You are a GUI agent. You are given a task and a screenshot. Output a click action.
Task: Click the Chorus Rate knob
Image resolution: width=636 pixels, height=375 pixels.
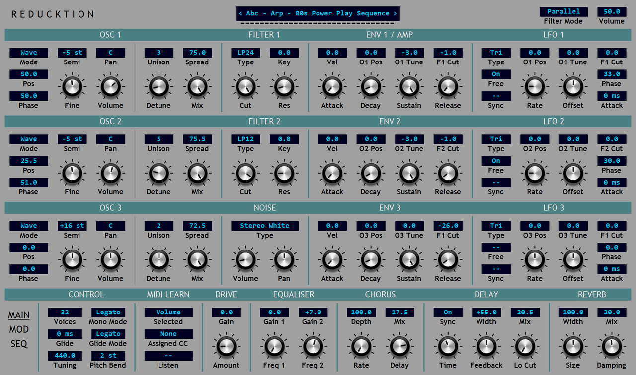(361, 346)
